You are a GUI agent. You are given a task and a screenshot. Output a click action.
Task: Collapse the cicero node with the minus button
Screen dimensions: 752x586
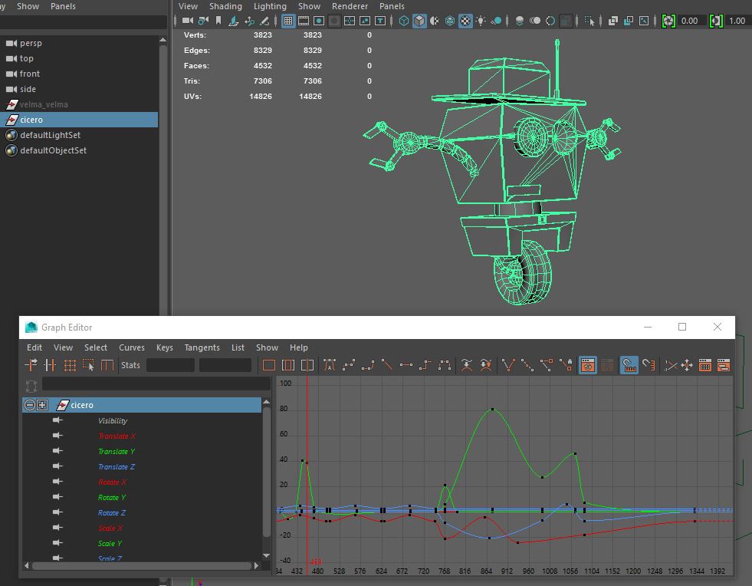[30, 405]
